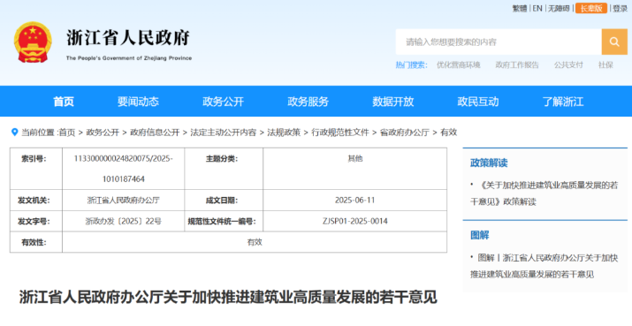632x326 pixels.
Task: Click the 热门搜索 label
Action: (411, 64)
